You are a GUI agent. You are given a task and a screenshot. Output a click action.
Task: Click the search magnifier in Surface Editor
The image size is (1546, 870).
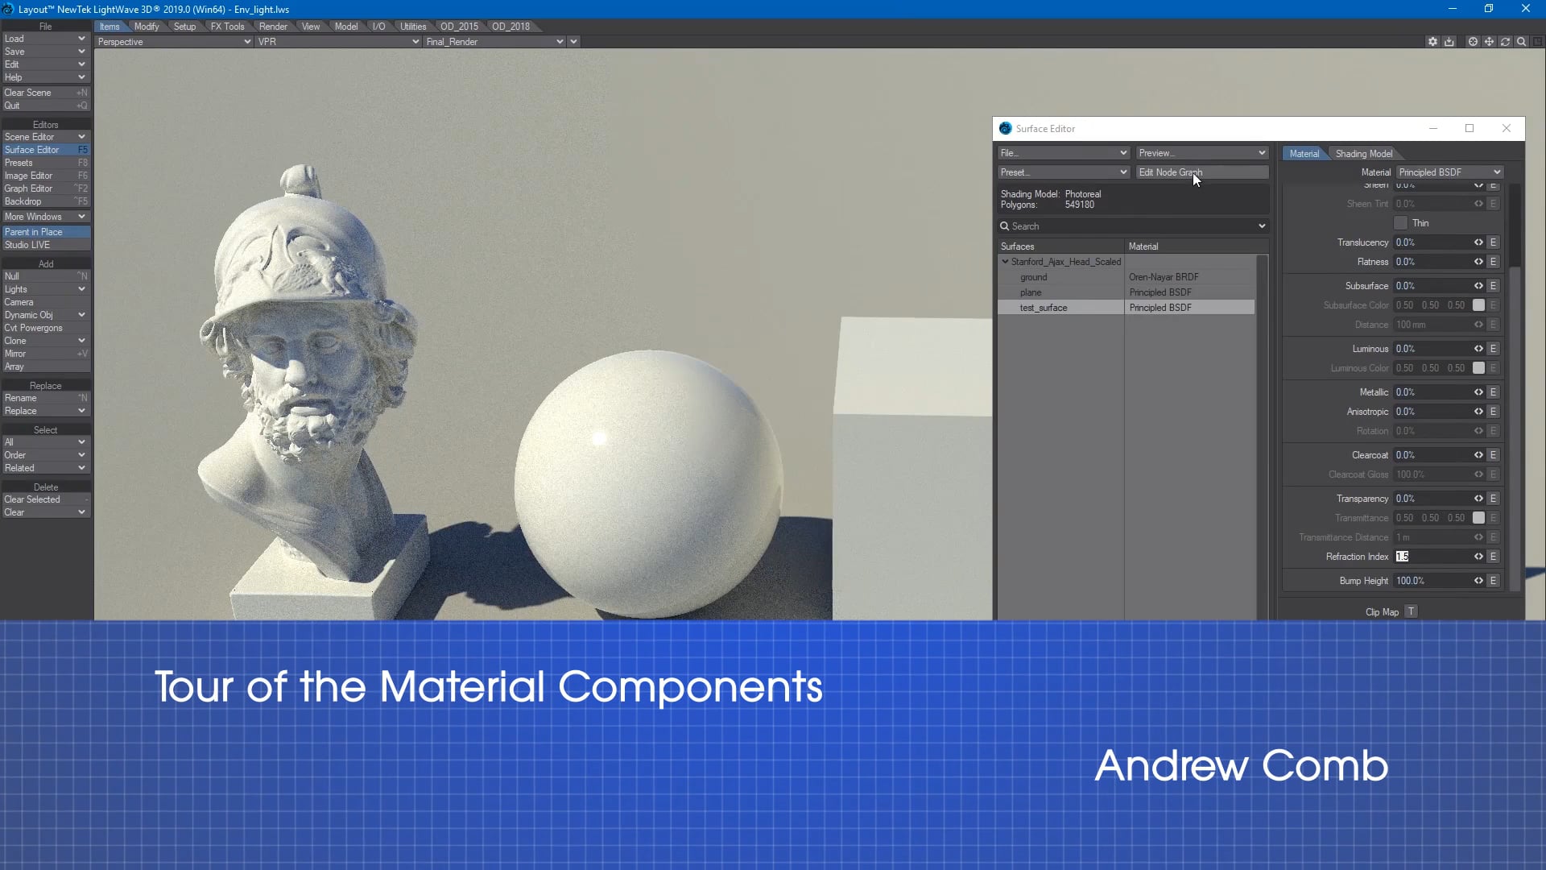pos(1005,226)
